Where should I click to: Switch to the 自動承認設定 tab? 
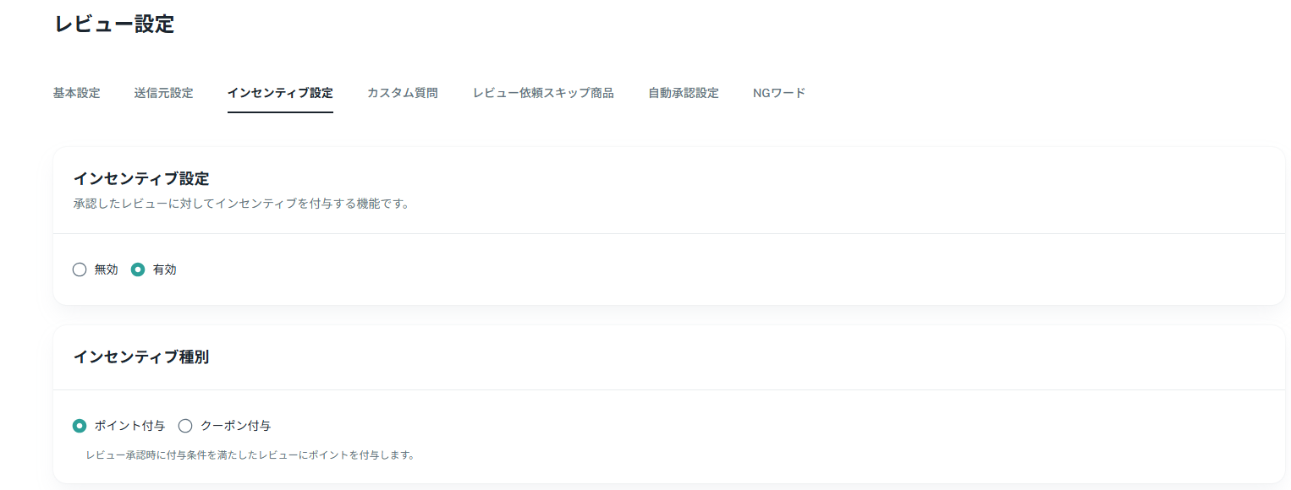[x=684, y=93]
